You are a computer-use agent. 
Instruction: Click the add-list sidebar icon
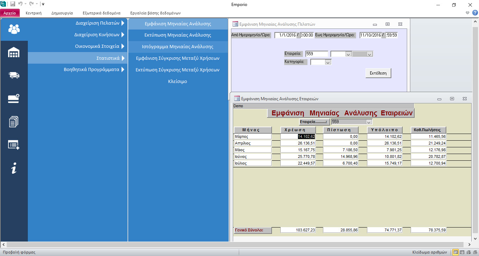[x=14, y=145]
